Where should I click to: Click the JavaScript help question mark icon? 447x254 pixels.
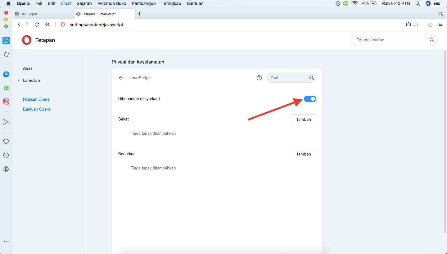(259, 78)
